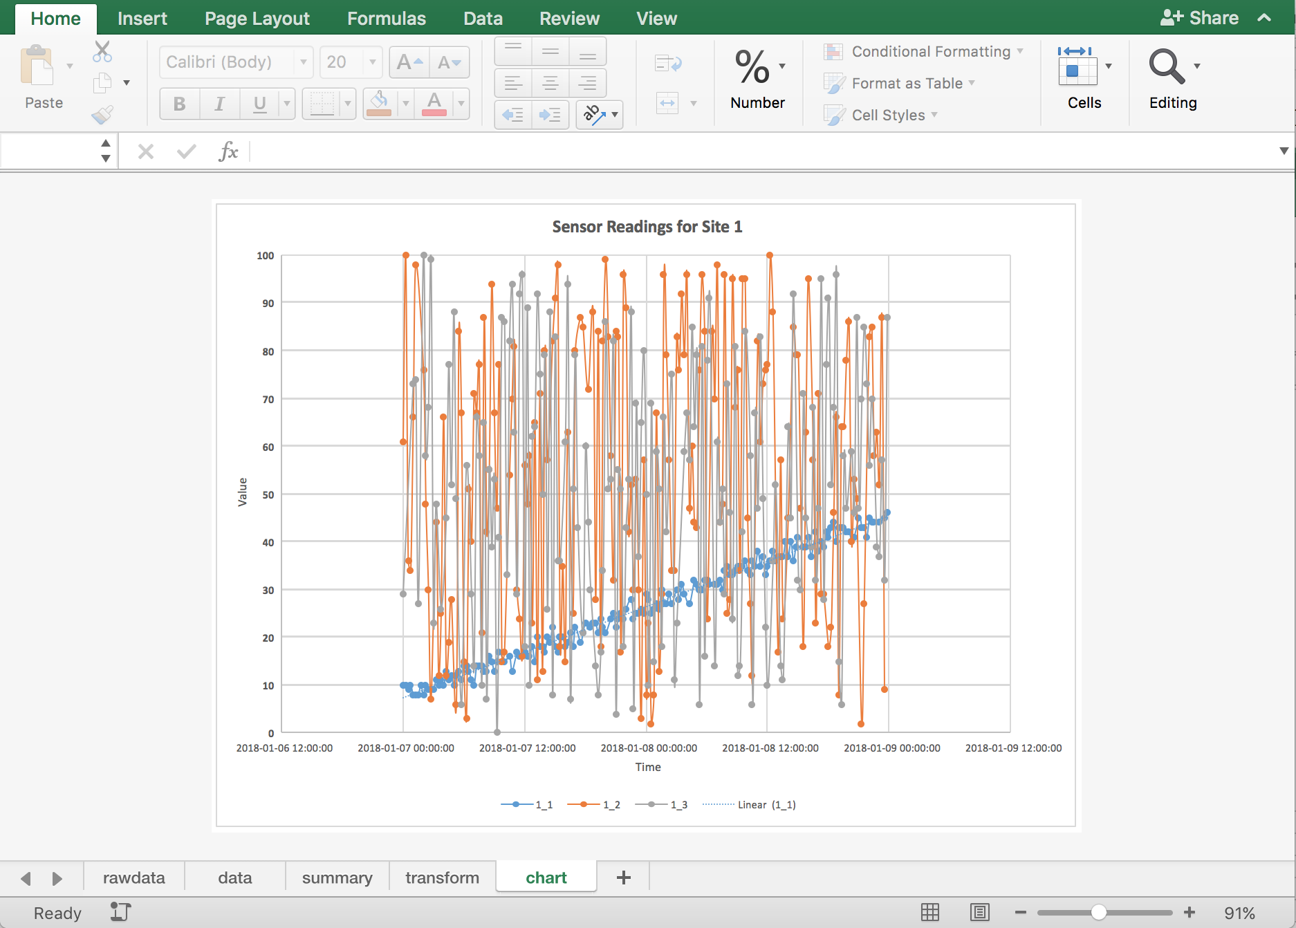Click the Paste clipboard icon

(x=37, y=66)
